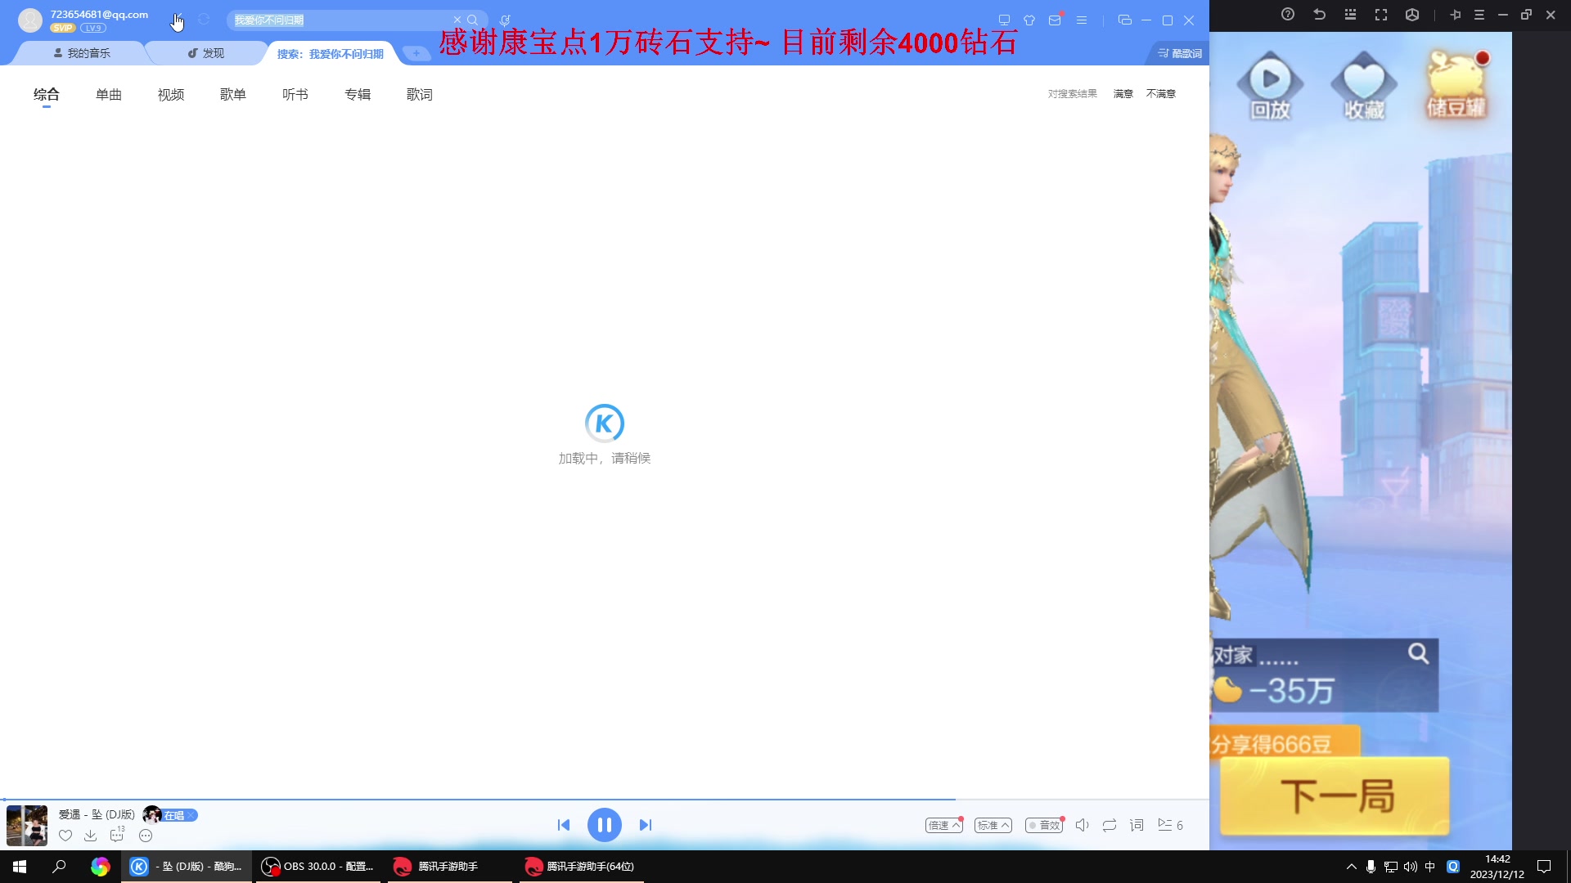Open OBS 30.0.0 from taskbar

pyautogui.click(x=318, y=867)
